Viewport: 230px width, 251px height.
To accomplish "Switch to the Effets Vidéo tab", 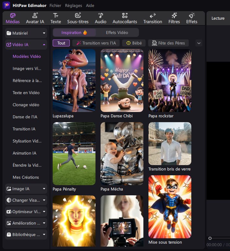I will point(117,32).
